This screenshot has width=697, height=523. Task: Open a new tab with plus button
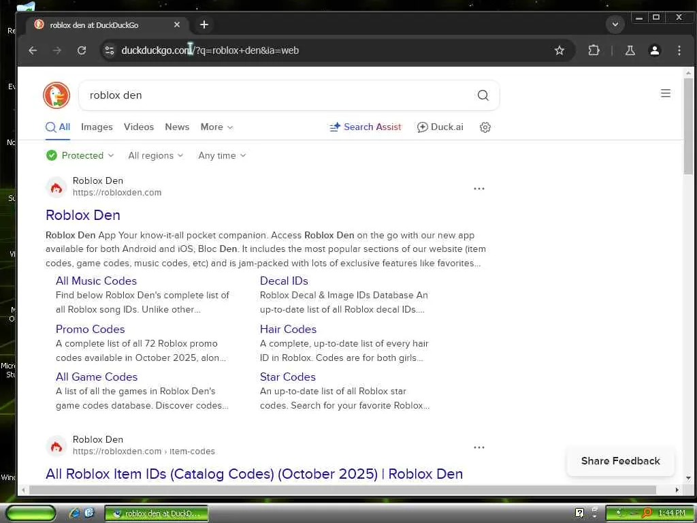click(204, 25)
